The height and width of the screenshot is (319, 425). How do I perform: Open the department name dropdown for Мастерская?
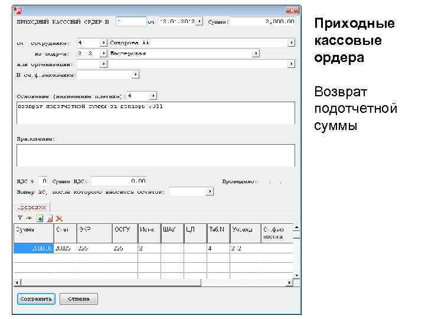click(256, 53)
